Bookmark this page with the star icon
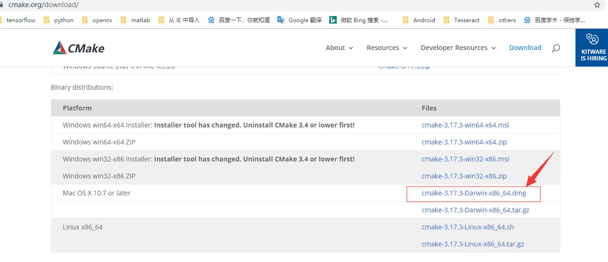Image resolution: width=608 pixels, height=262 pixels. click(597, 5)
